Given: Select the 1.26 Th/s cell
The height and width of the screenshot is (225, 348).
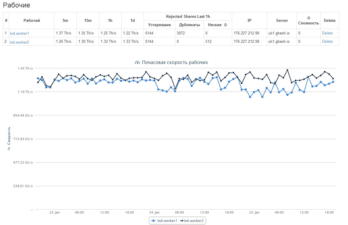Looking at the screenshot, I should (65, 42).
